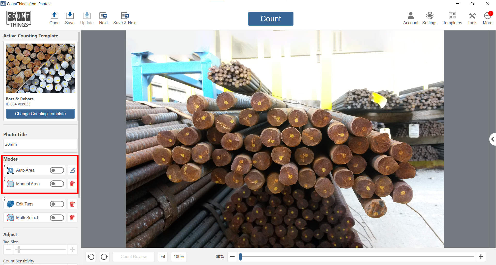The image size is (496, 265).
Task: Enable the Auto Area toggle
Action: coord(57,170)
